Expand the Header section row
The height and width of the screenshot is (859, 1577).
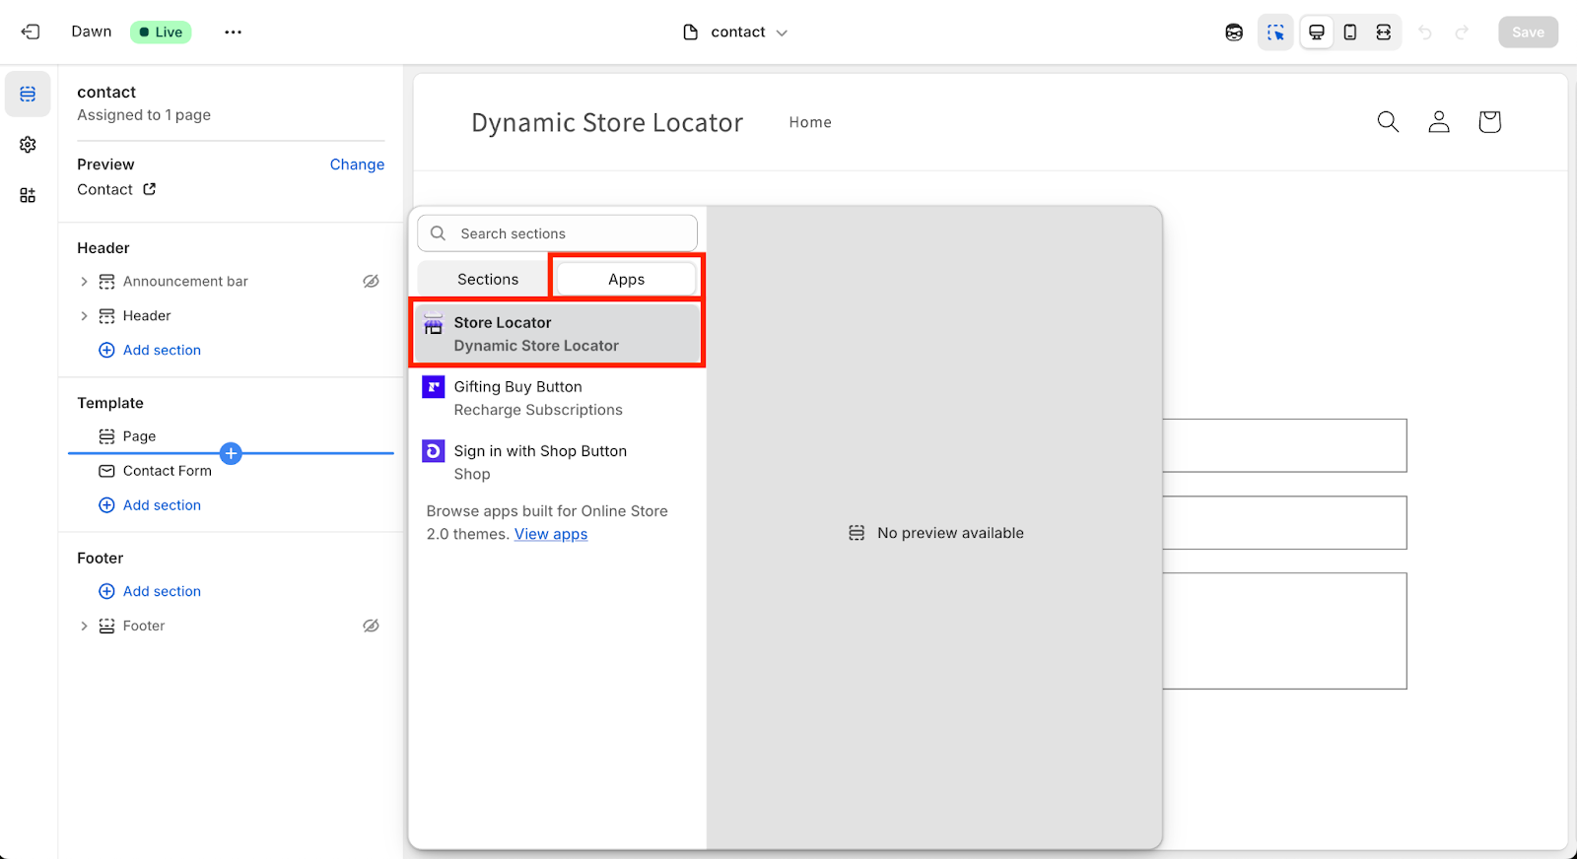pos(84,316)
